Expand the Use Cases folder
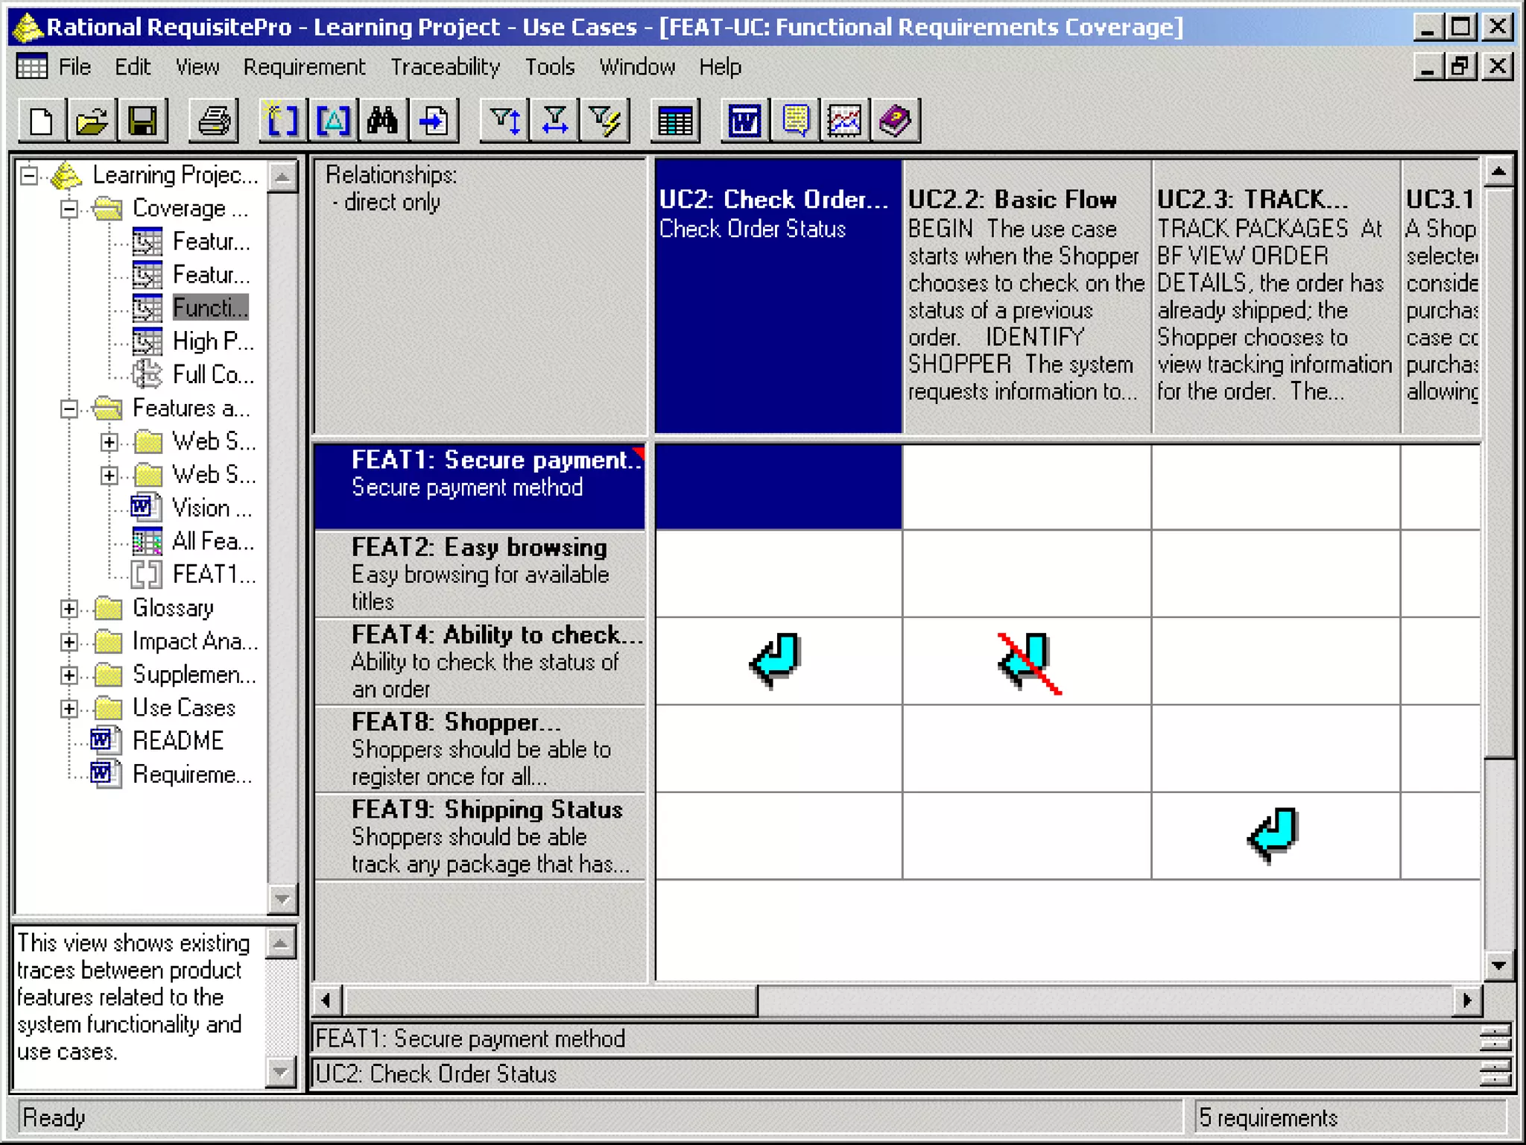1526x1145 pixels. coord(69,708)
